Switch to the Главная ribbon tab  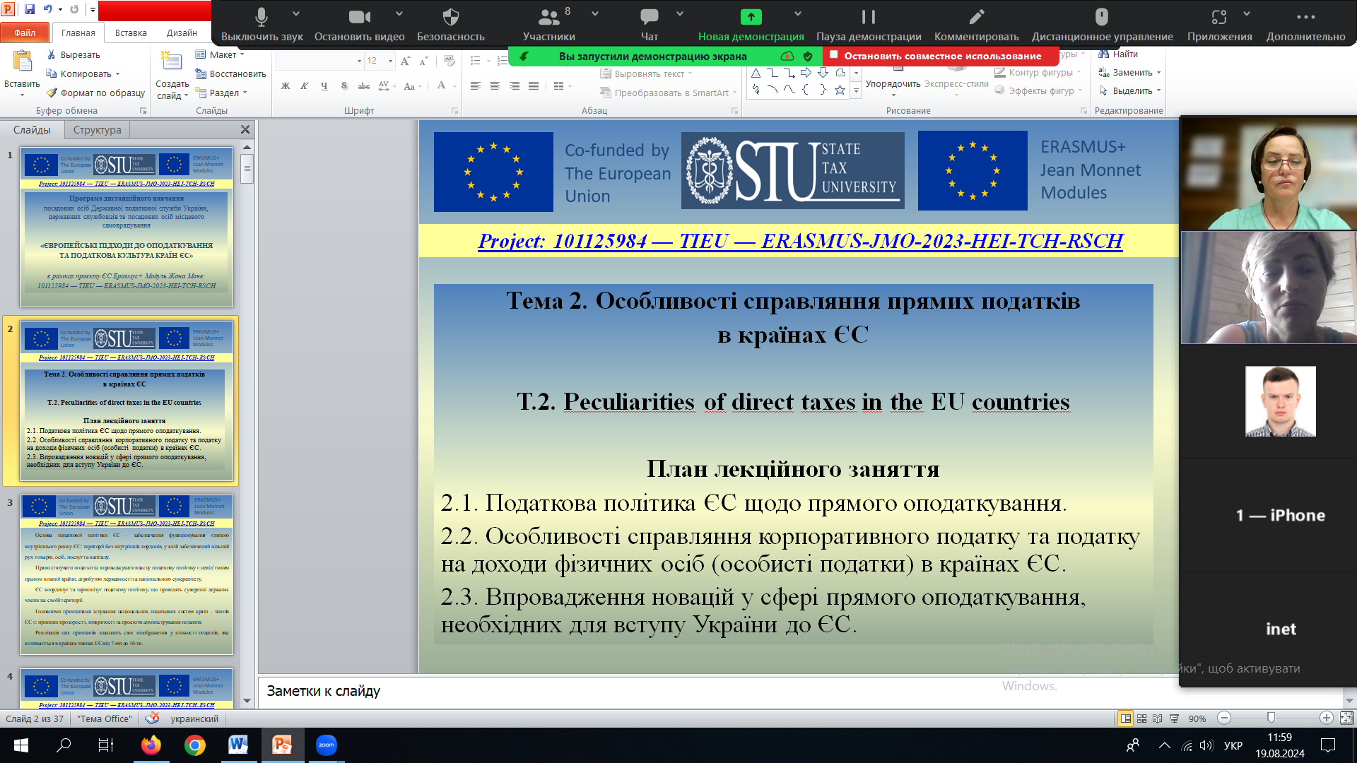click(x=78, y=32)
